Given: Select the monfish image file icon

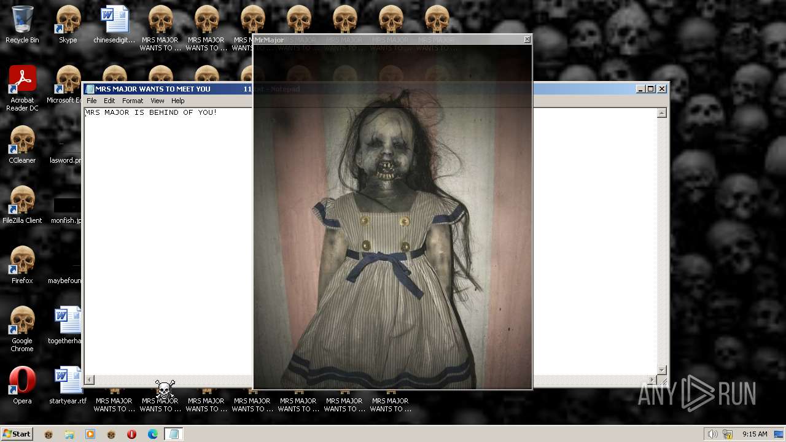Looking at the screenshot, I should coord(67,210).
